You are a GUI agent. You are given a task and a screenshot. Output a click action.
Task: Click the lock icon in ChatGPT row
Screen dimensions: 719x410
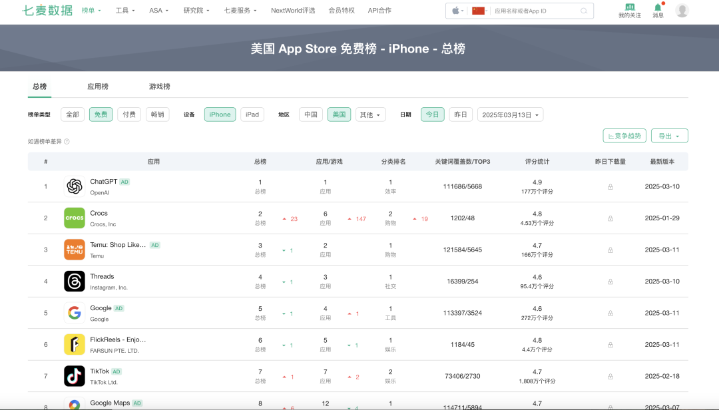(610, 186)
